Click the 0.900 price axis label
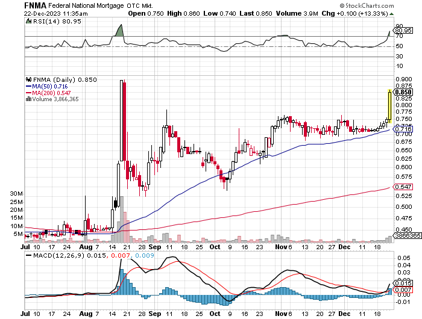The height and width of the screenshot is (319, 422). pyautogui.click(x=404, y=79)
